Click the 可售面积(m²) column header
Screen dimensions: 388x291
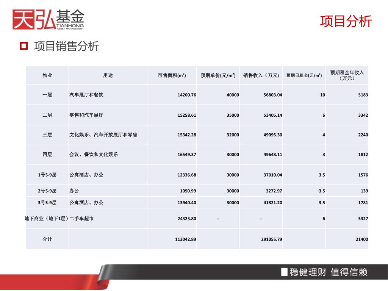click(x=172, y=75)
